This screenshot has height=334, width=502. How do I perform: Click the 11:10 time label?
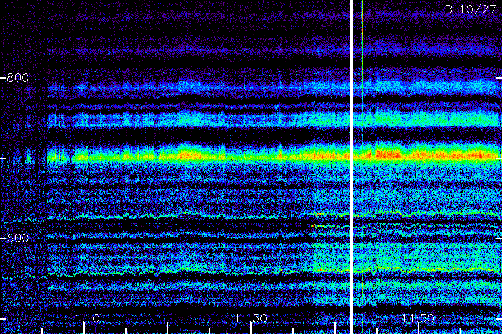tap(84, 318)
